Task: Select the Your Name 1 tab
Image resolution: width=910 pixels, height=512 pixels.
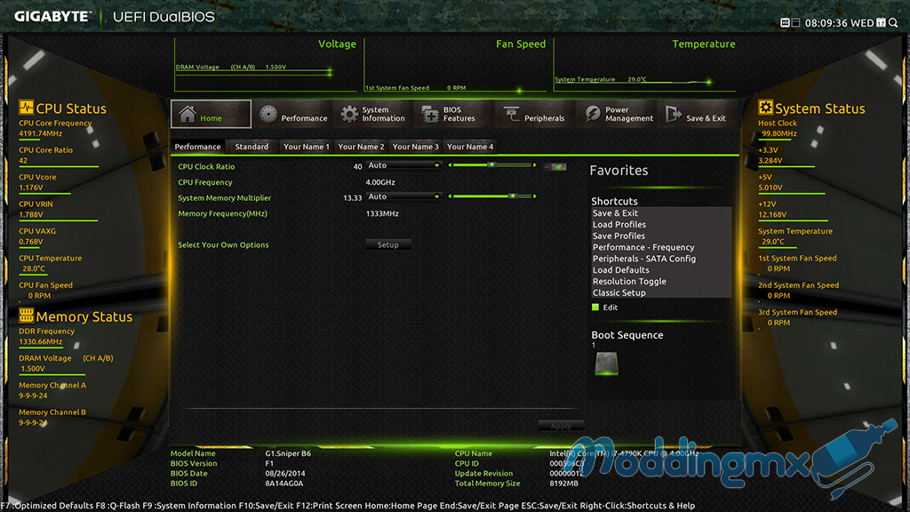Action: (x=306, y=147)
